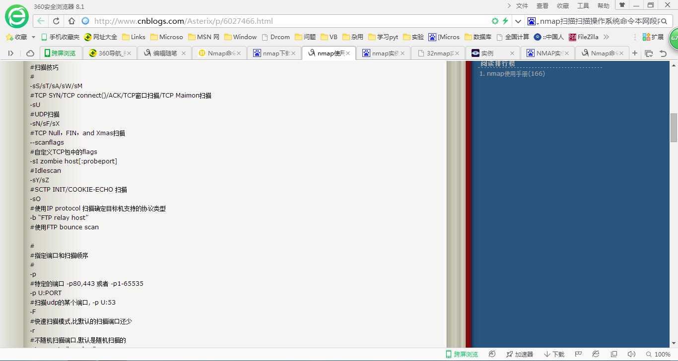Go back with the back arrow

pyautogui.click(x=41, y=21)
